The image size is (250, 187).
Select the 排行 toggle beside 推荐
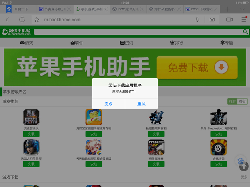pyautogui.click(x=242, y=101)
